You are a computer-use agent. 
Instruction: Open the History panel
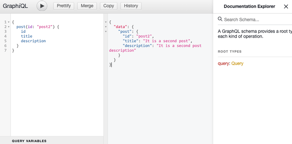tap(131, 6)
